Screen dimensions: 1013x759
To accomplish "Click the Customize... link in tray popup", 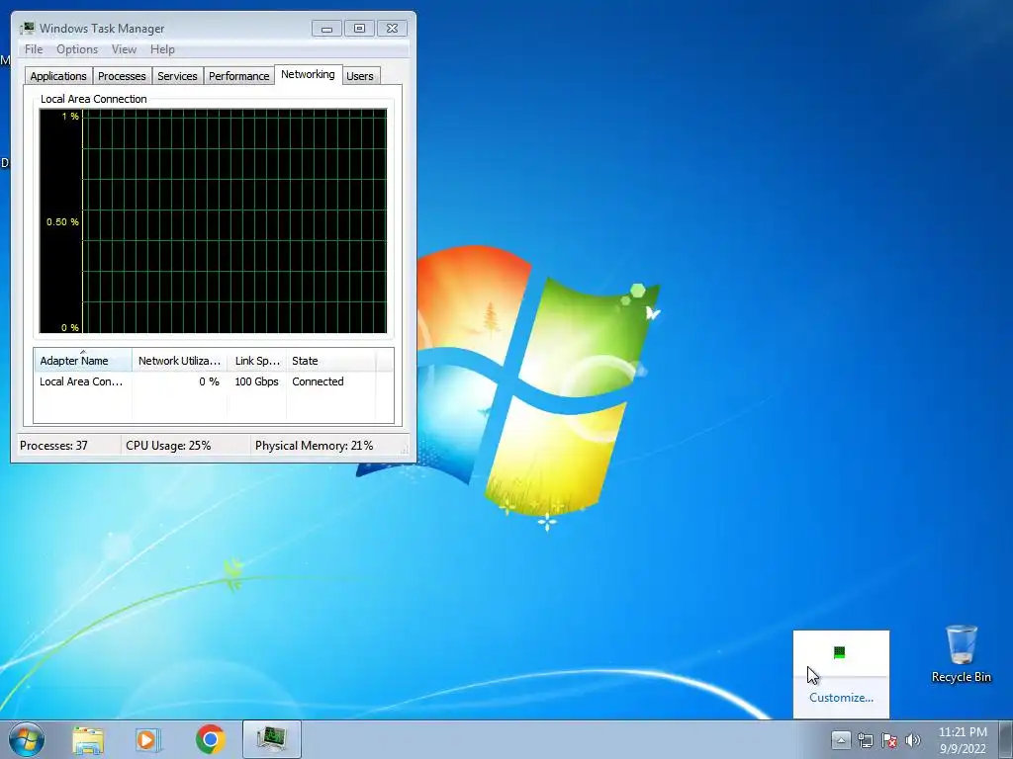I will pyautogui.click(x=841, y=698).
